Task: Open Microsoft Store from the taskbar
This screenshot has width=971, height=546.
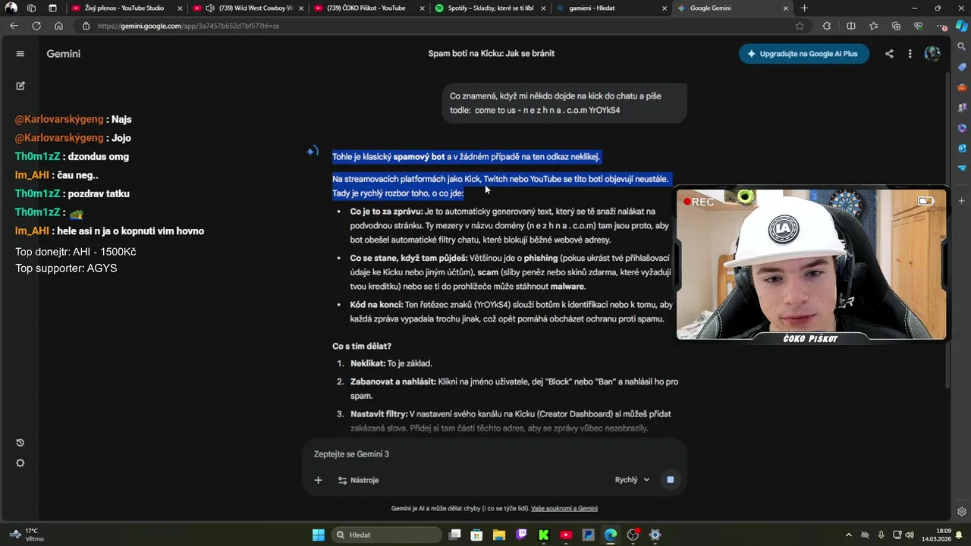Action: click(476, 535)
